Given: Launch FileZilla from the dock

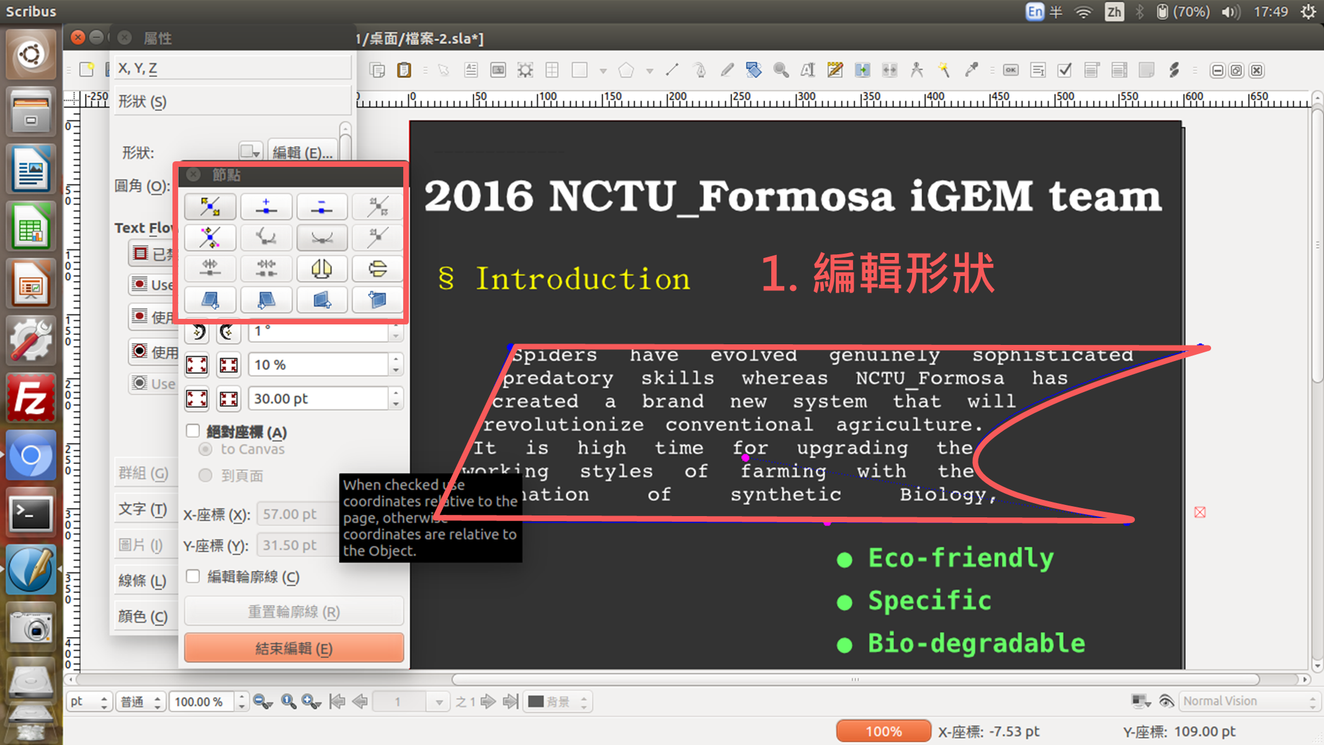Looking at the screenshot, I should (30, 398).
